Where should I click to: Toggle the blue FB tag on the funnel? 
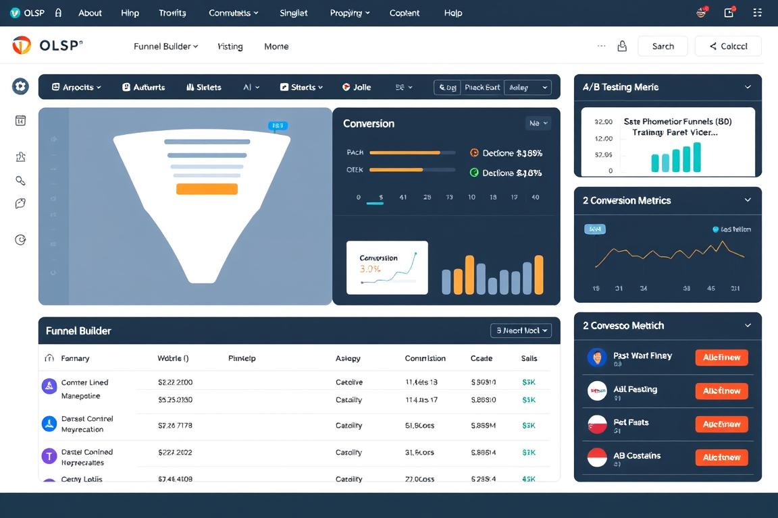click(x=278, y=125)
